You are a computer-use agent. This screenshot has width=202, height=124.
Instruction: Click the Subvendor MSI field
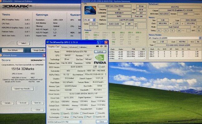tap(68, 71)
